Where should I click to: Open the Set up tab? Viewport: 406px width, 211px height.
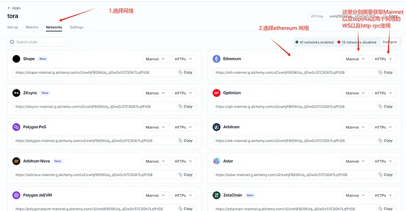click(12, 27)
